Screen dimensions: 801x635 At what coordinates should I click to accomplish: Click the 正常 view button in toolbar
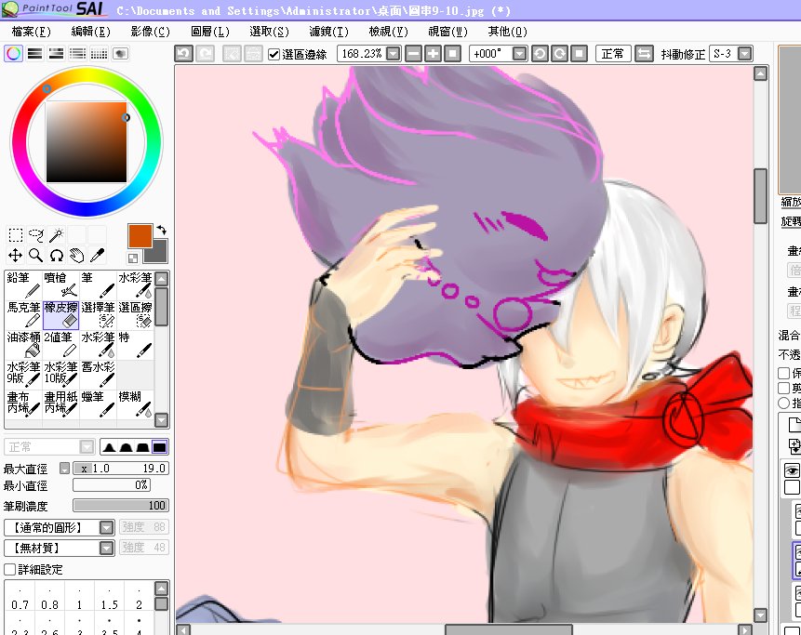click(x=613, y=54)
